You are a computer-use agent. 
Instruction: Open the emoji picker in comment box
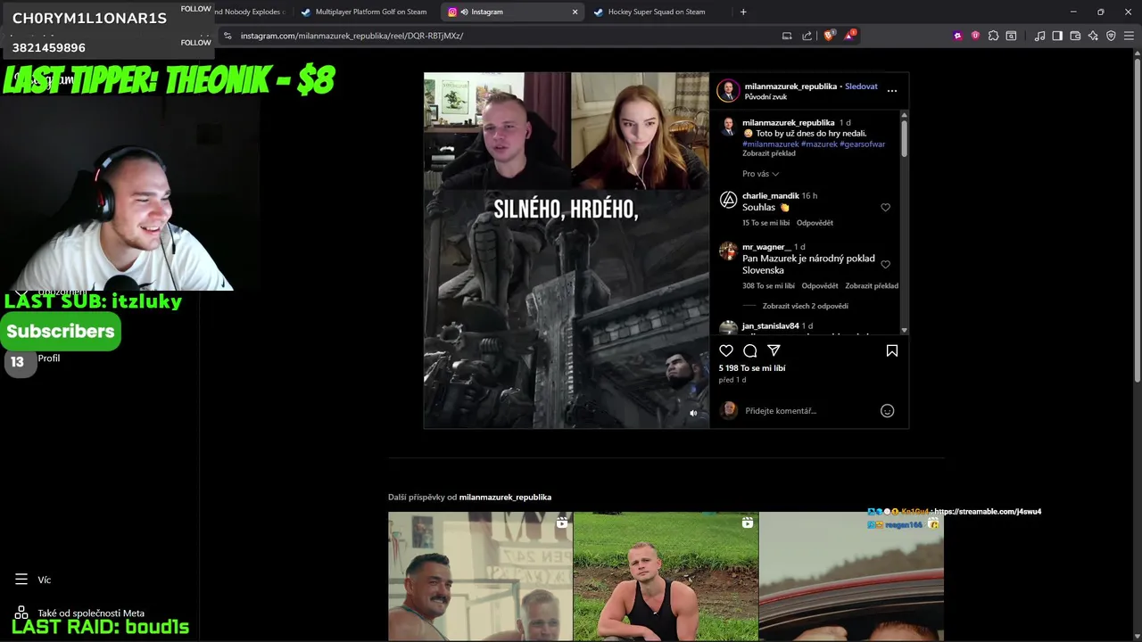[887, 411]
